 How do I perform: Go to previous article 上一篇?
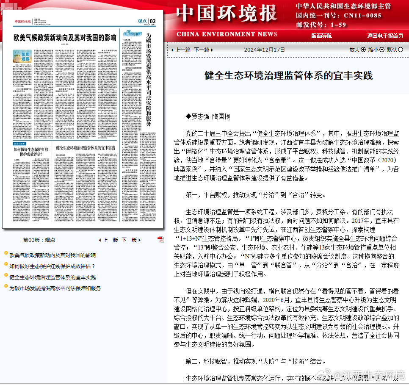[x=182, y=50]
